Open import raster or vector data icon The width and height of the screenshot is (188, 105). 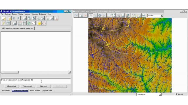tap(14, 23)
